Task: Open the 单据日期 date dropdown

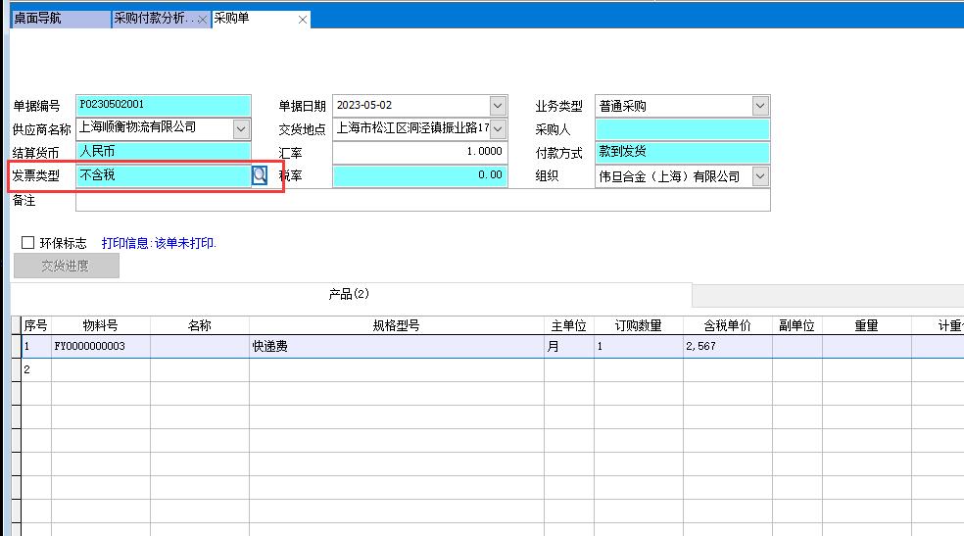Action: (498, 106)
